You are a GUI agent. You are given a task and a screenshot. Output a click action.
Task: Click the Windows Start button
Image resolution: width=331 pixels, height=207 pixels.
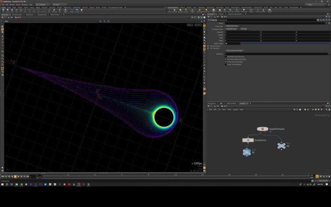[2, 184]
